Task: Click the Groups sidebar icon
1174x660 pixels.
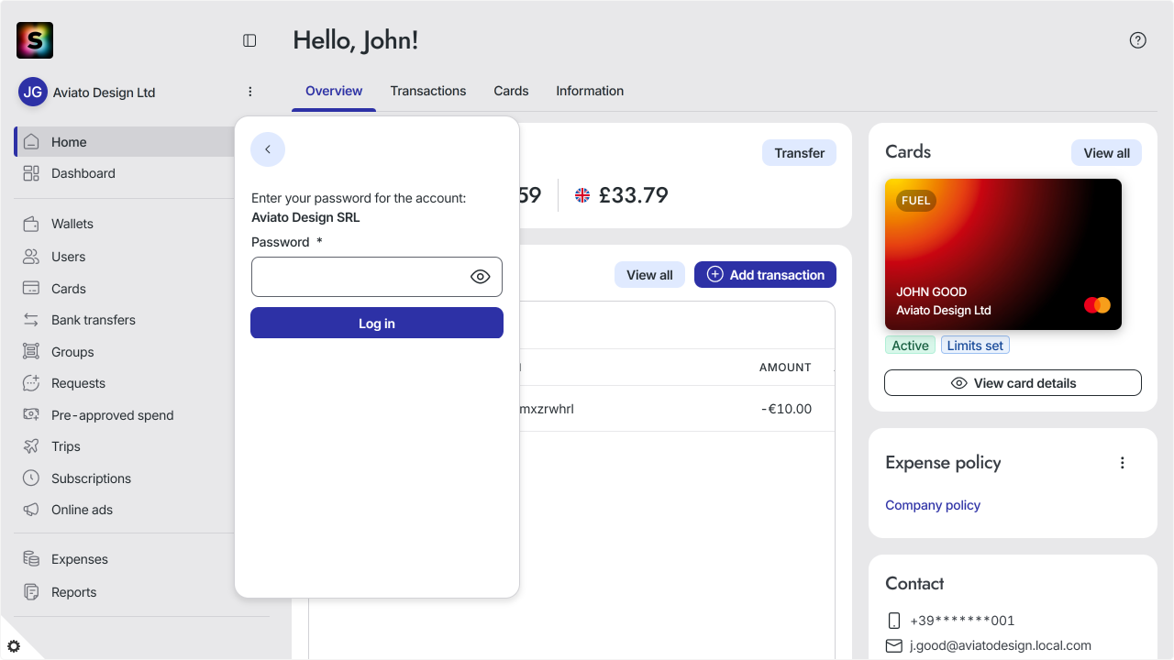Action: pyautogui.click(x=31, y=352)
